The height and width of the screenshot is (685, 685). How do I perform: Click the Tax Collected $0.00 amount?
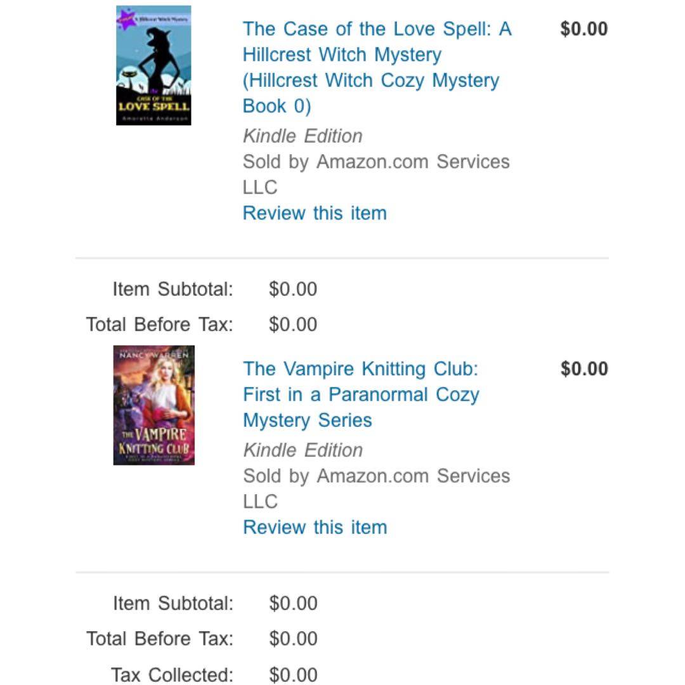(x=293, y=674)
